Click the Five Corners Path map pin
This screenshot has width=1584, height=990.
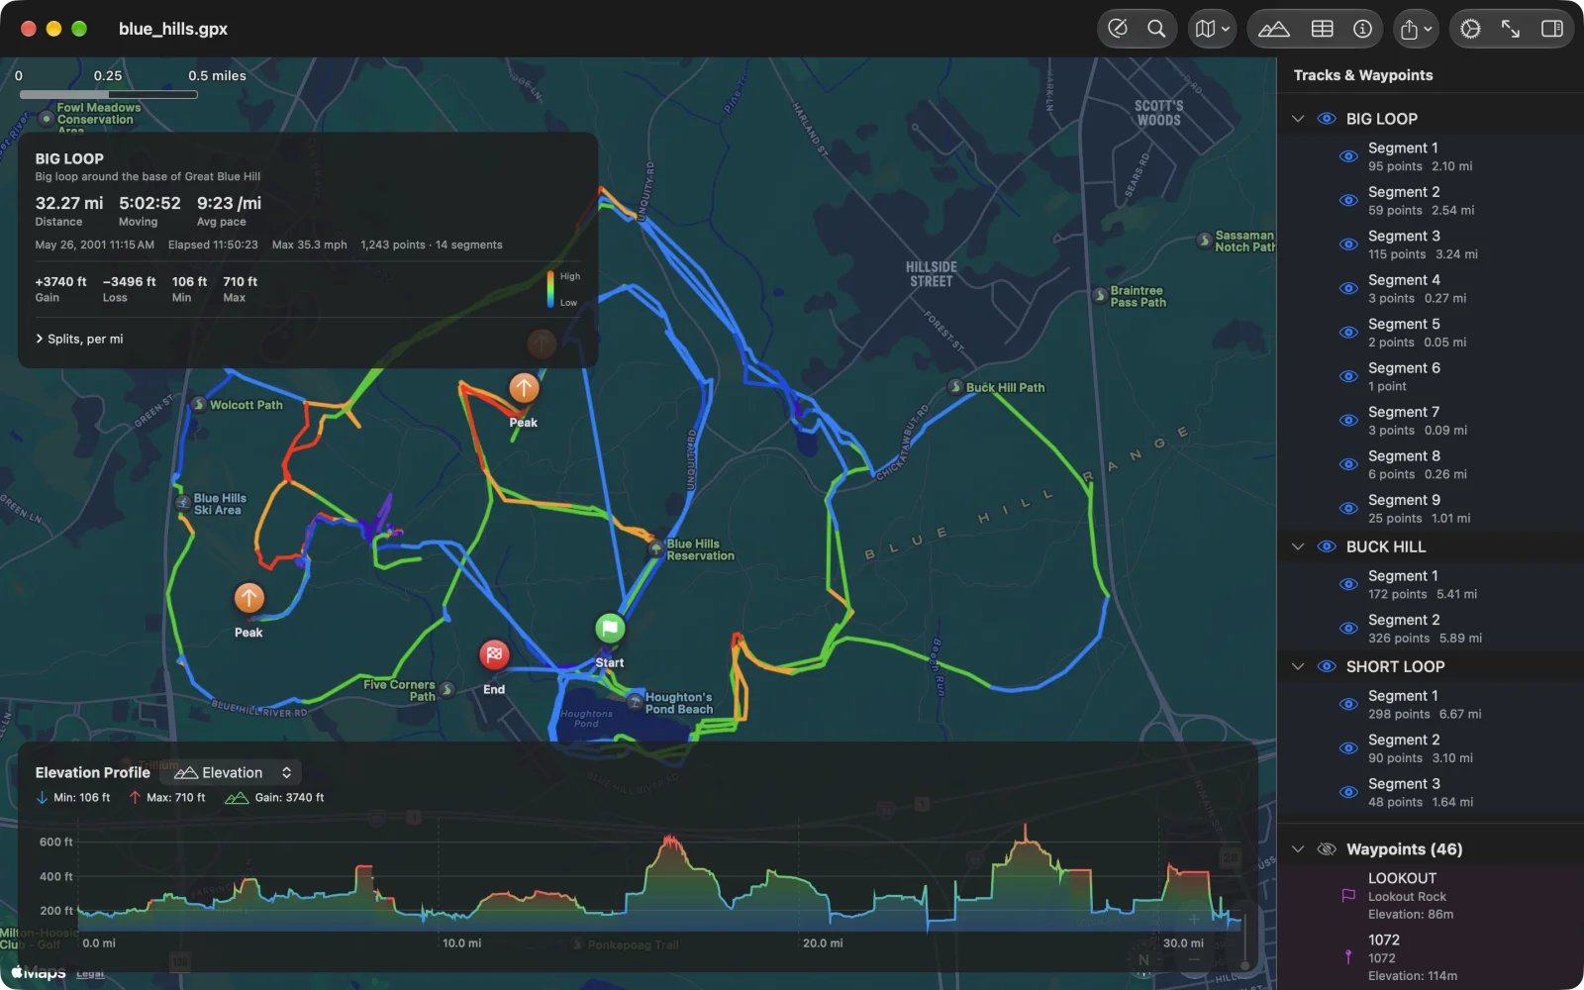coord(447,689)
